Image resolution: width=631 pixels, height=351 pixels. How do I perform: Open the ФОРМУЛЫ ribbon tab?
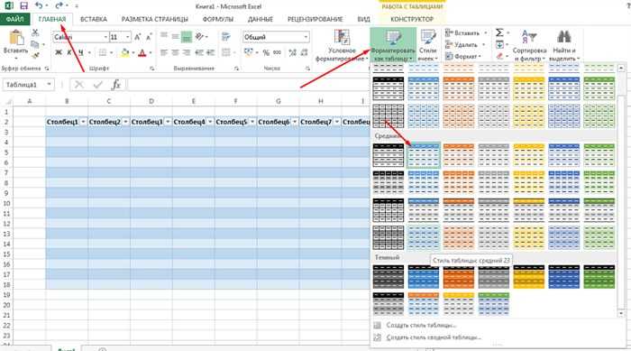tap(218, 19)
